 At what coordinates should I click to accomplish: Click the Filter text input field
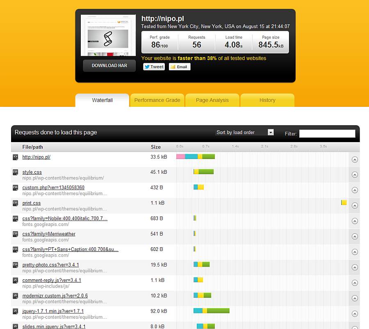[x=327, y=133]
